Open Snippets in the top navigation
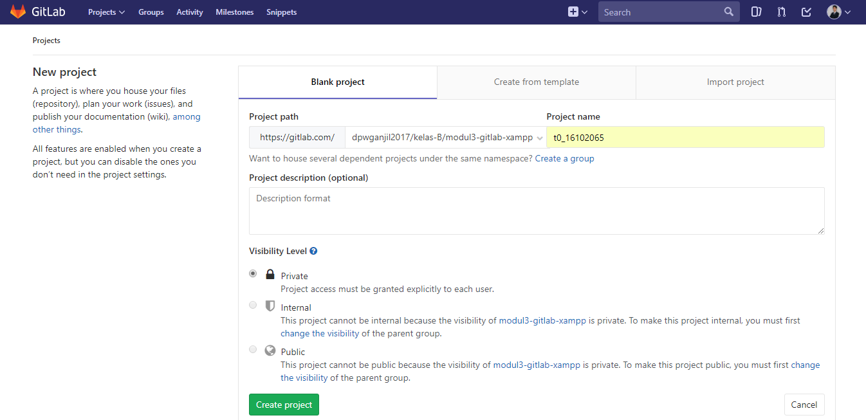 click(x=282, y=12)
